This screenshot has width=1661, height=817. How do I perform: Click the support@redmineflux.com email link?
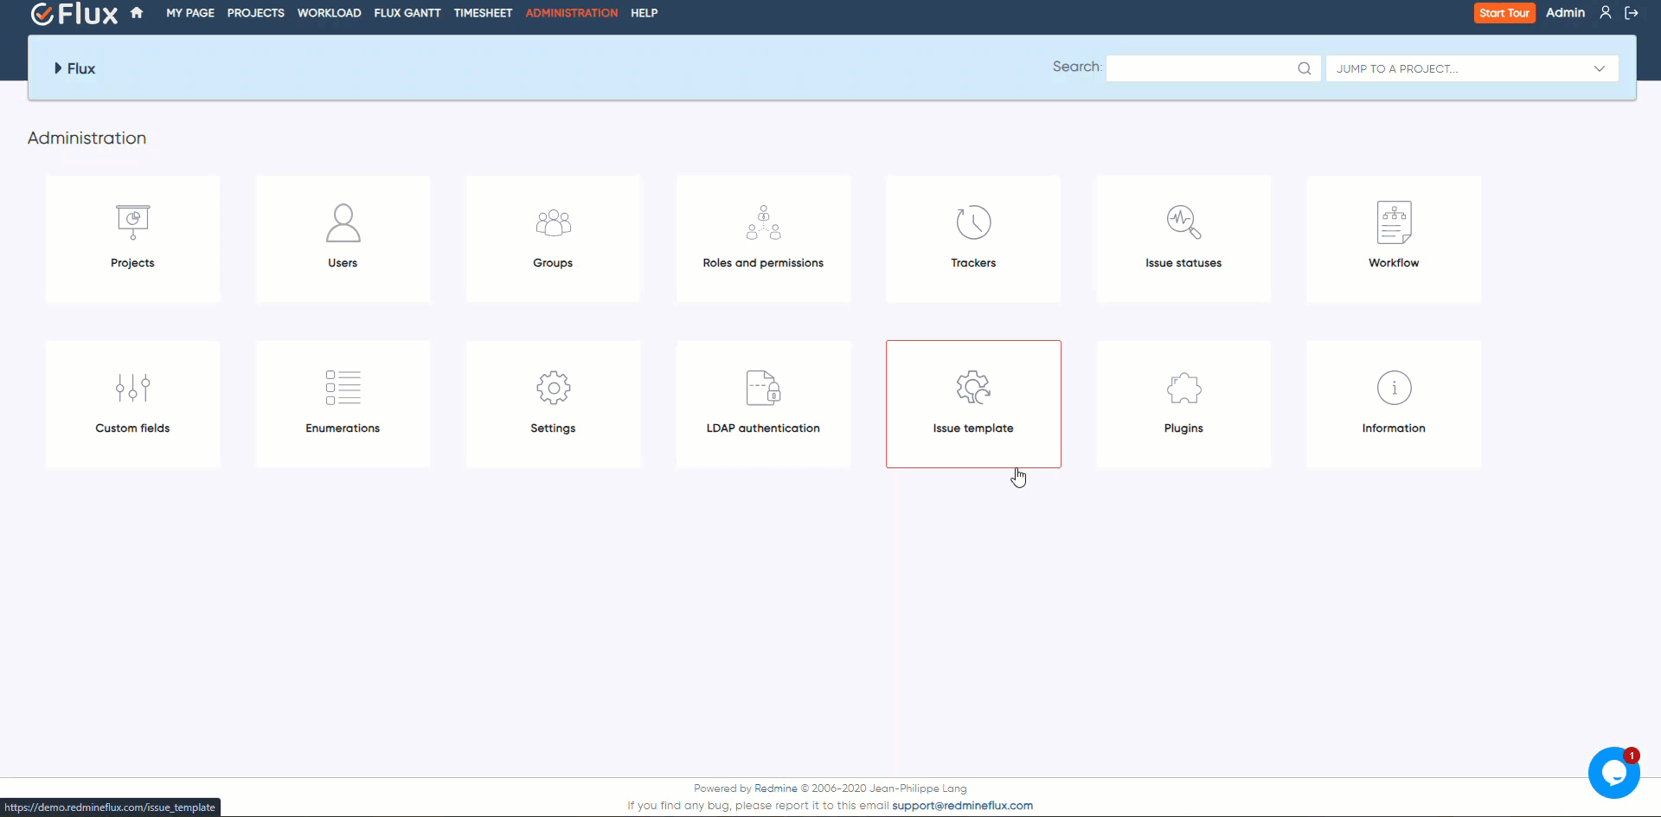click(x=962, y=806)
